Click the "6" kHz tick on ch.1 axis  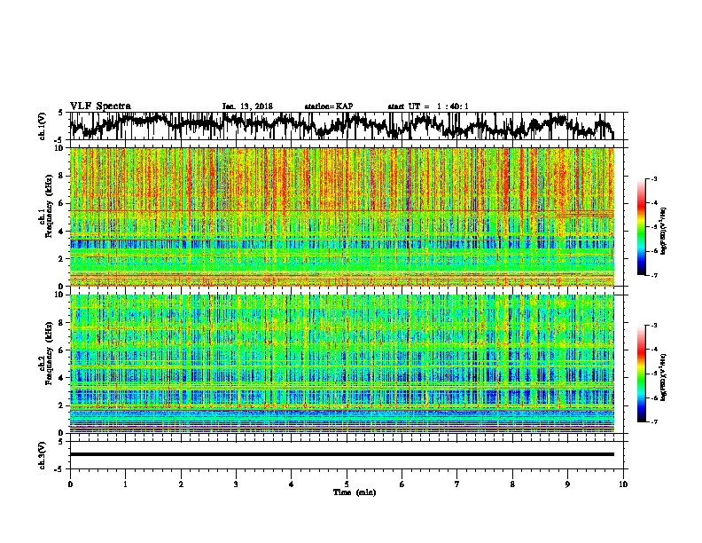tap(63, 203)
